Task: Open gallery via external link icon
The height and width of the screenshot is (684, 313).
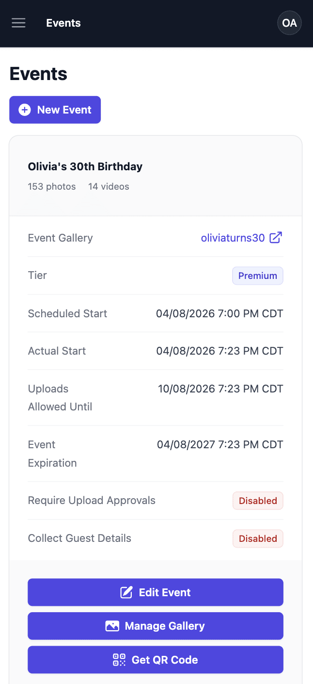Action: [276, 238]
